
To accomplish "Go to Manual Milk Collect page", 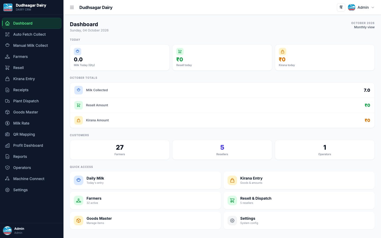I will [32, 45].
